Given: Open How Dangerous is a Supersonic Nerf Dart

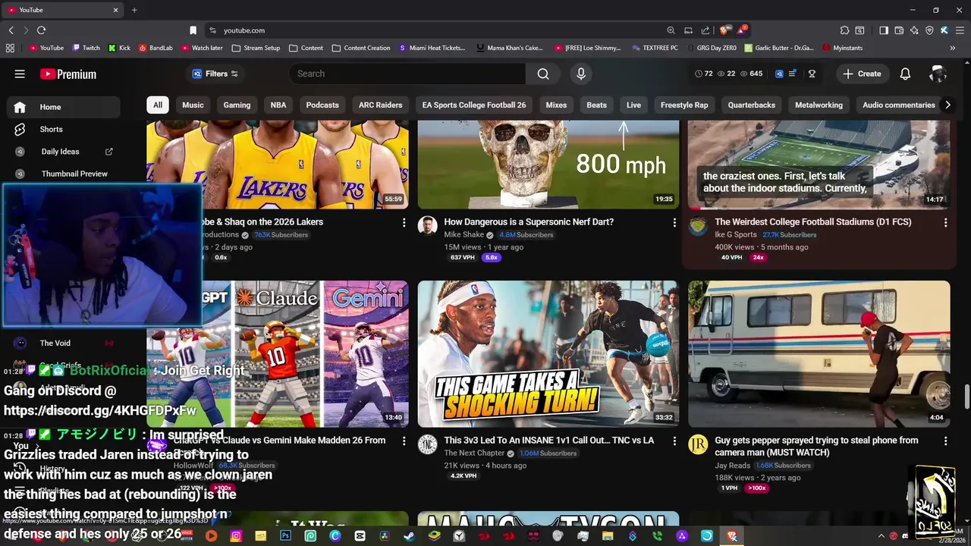Looking at the screenshot, I should coord(529,221).
